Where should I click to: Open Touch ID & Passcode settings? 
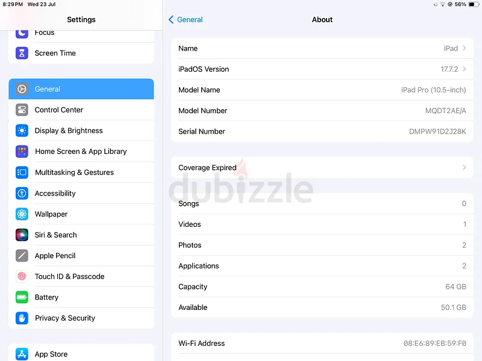coord(81,276)
